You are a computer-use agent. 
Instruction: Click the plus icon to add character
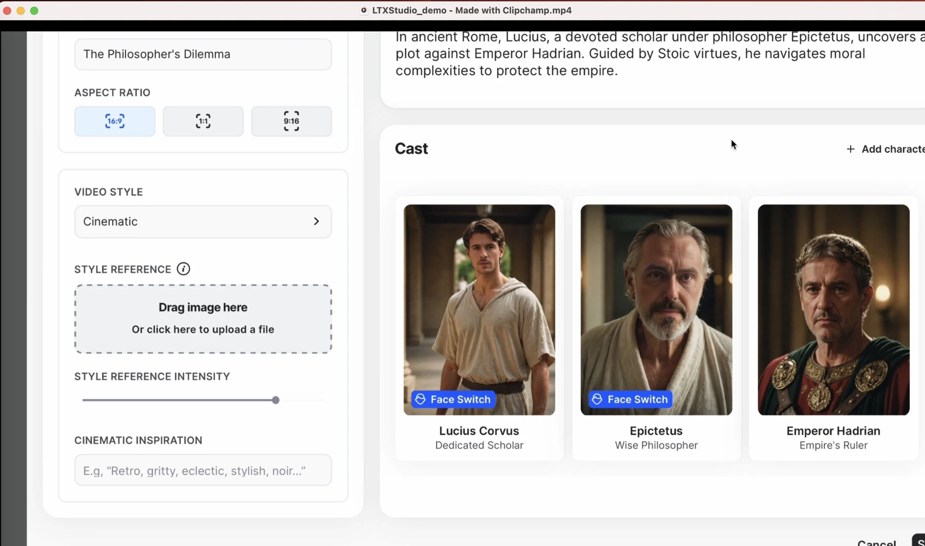[x=851, y=149]
